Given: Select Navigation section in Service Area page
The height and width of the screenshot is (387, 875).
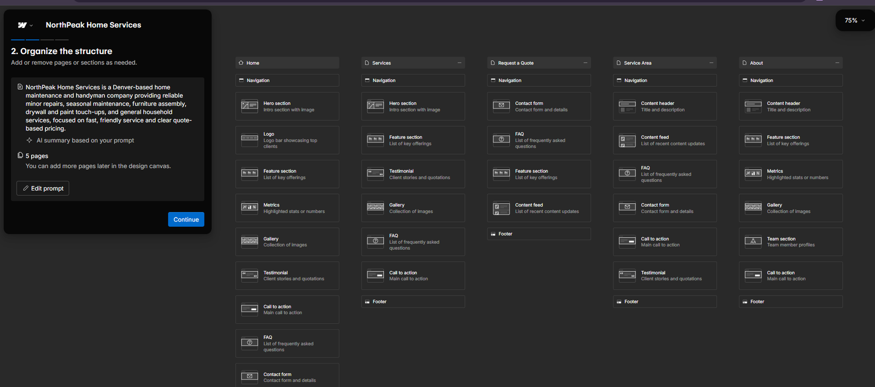Looking at the screenshot, I should [x=664, y=80].
